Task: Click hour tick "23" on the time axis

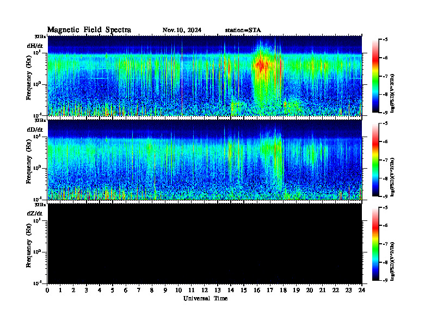Action: coord(348,291)
